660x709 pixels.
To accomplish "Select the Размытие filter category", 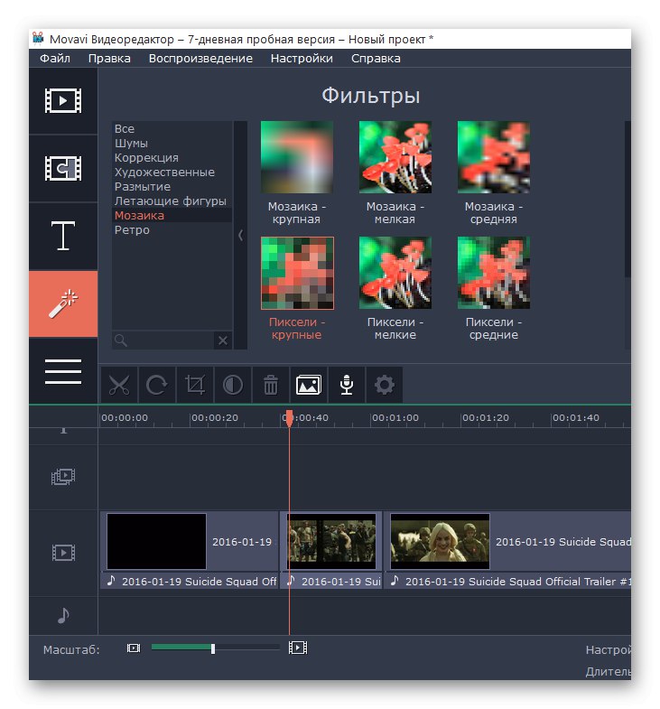I will point(172,187).
